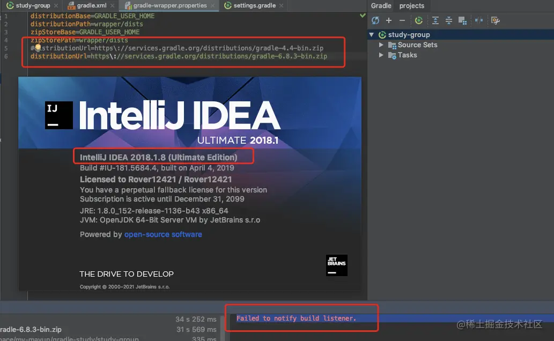554x341 pixels.
Task: Close the study-group editor tab
Action: pos(56,6)
